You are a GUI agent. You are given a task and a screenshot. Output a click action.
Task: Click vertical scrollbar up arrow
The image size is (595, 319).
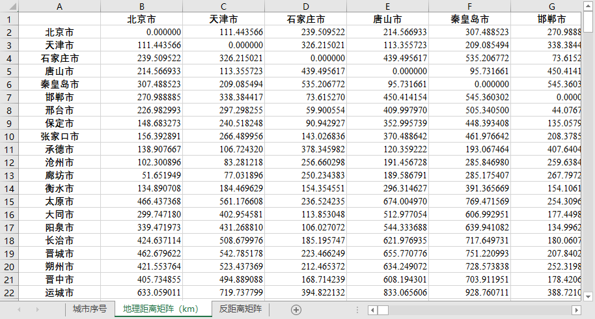click(588, 6)
